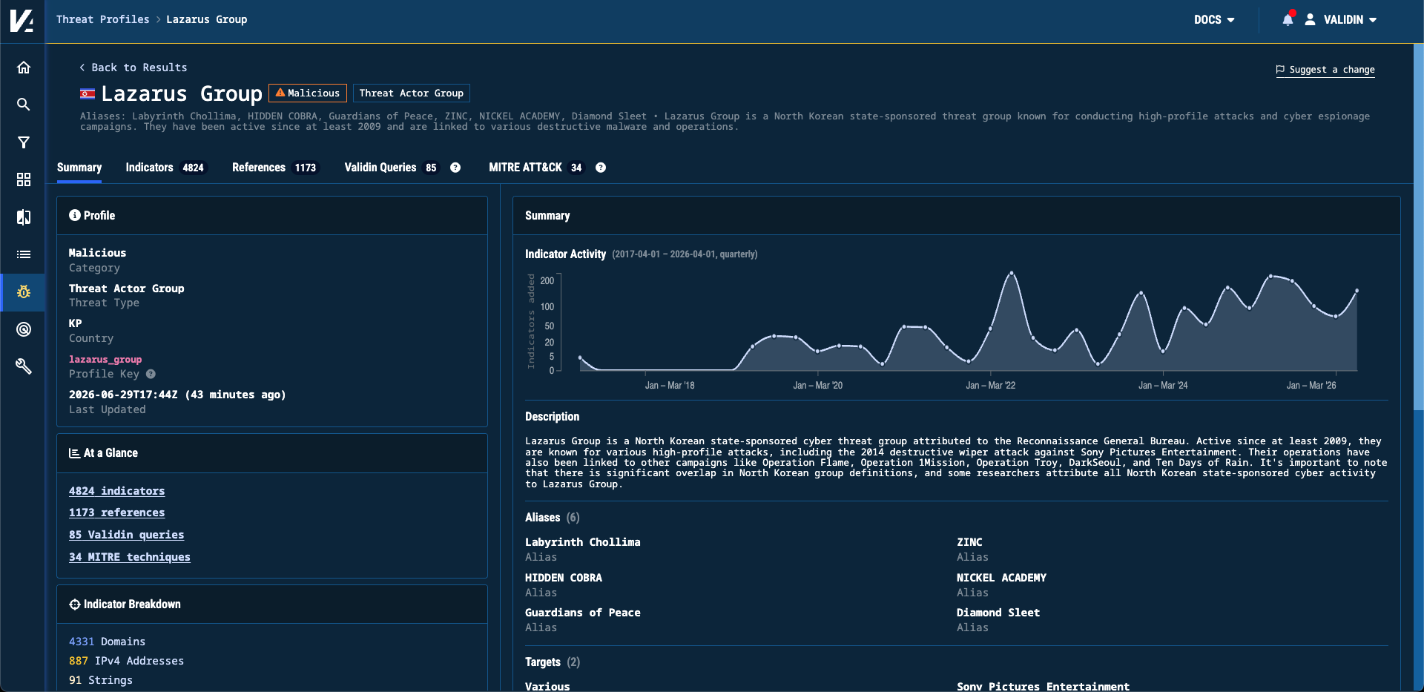Expand the DOCS dropdown
Screen dimensions: 1424x692
pyautogui.click(x=1214, y=20)
